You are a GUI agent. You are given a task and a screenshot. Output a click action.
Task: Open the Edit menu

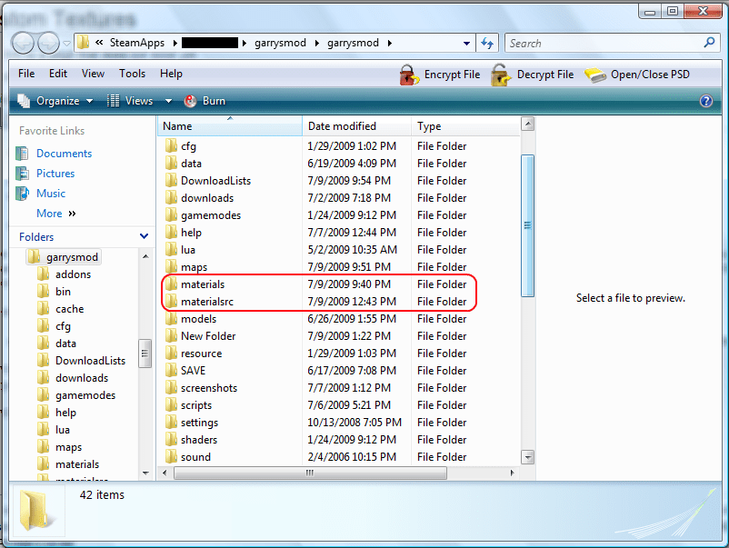58,74
